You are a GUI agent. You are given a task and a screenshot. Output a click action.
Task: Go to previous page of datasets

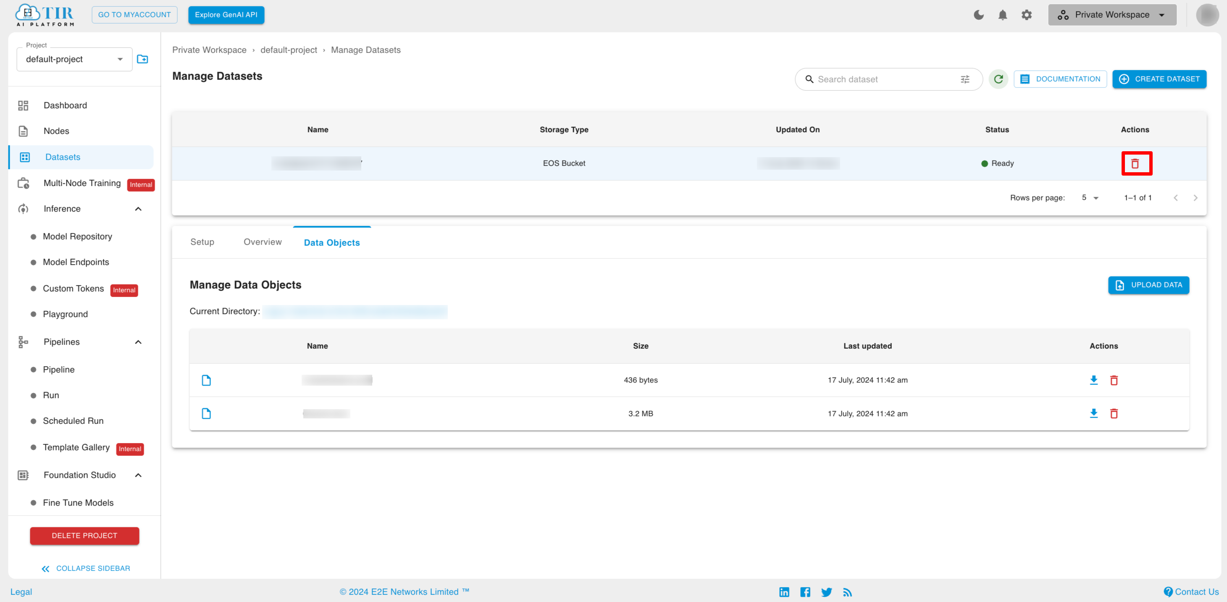(x=1176, y=197)
